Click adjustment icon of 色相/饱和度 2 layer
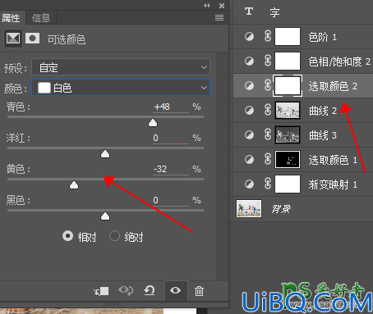 pos(249,61)
